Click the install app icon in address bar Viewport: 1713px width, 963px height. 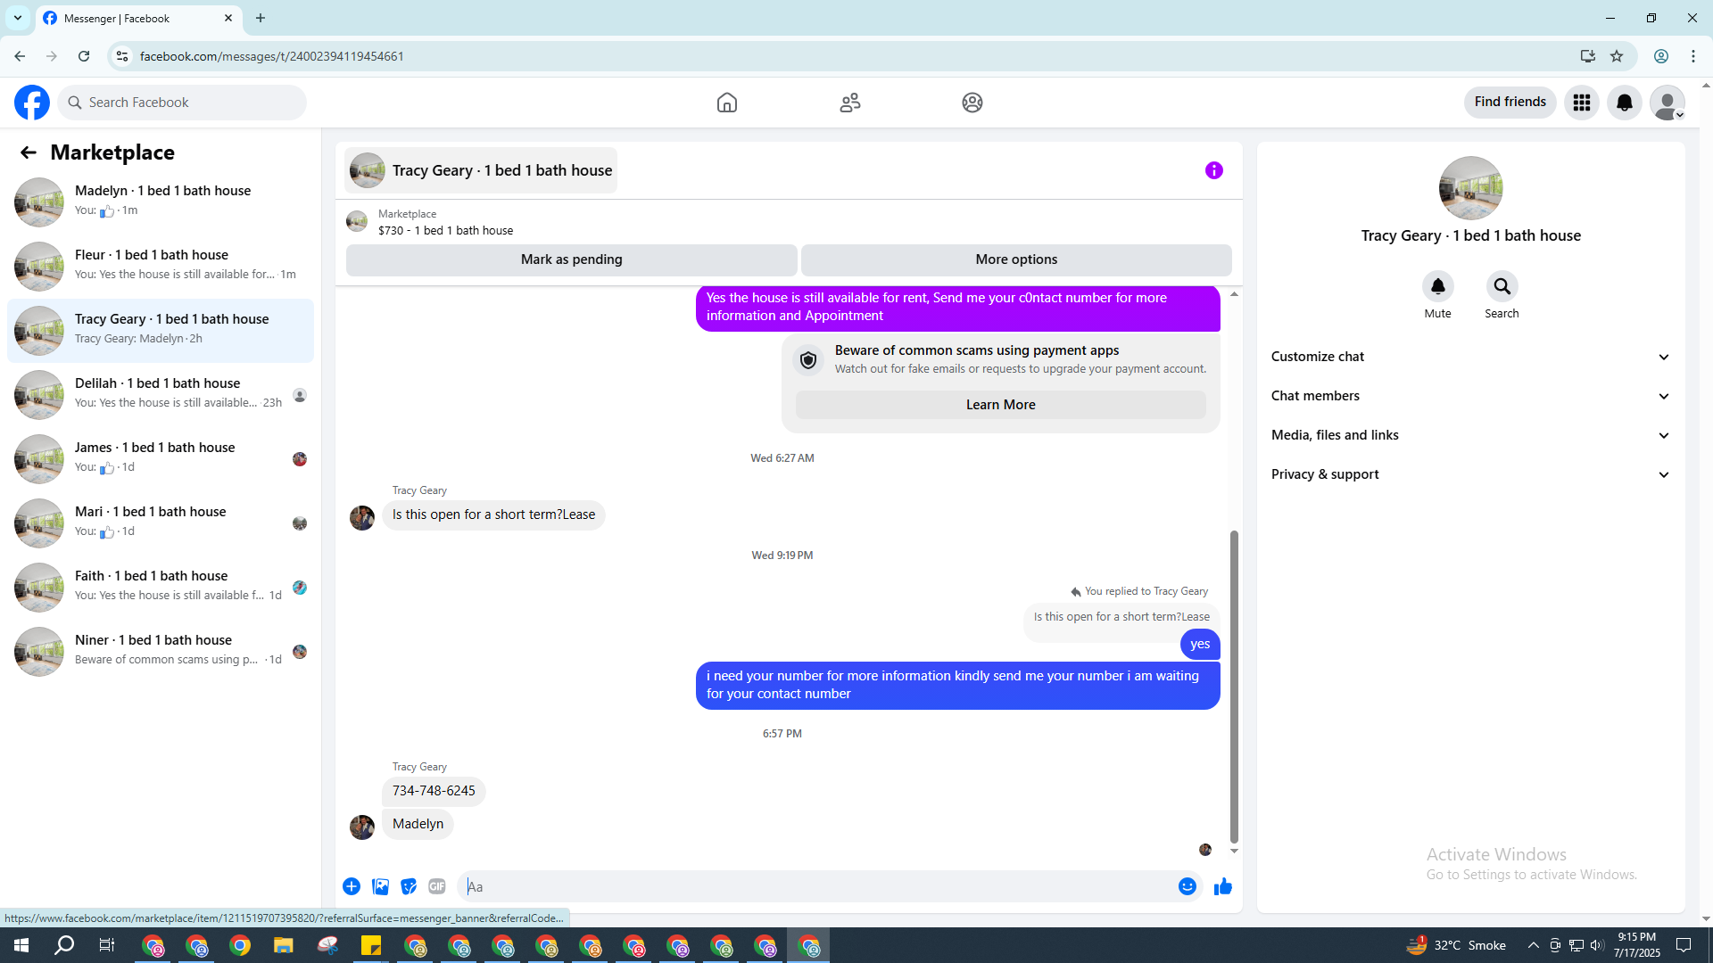coord(1588,56)
